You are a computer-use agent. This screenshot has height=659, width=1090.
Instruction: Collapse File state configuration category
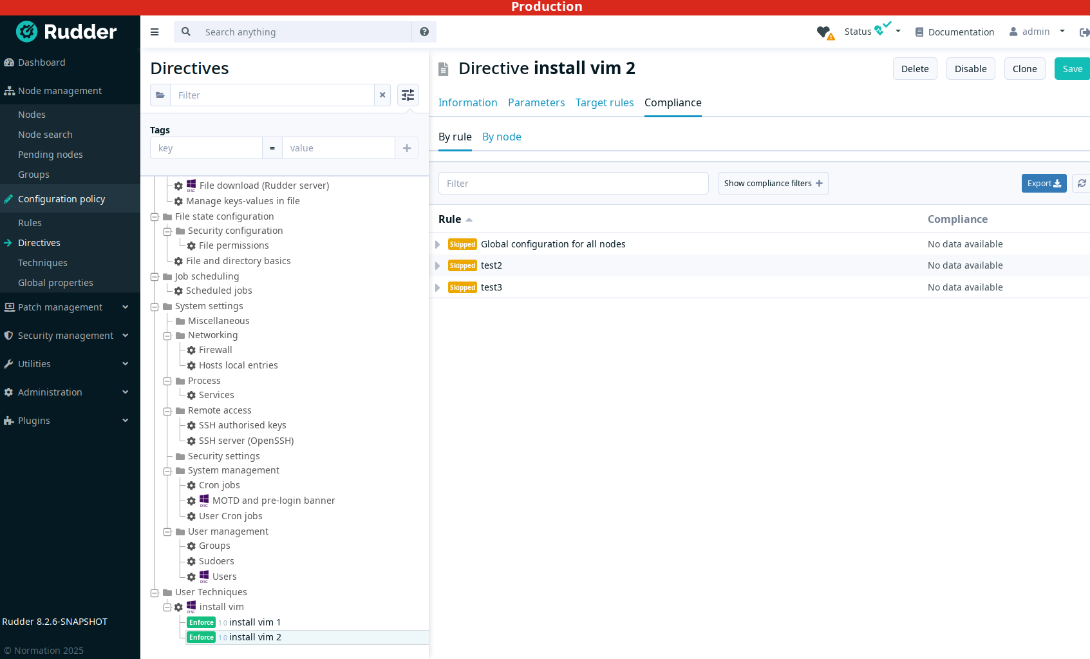point(155,217)
